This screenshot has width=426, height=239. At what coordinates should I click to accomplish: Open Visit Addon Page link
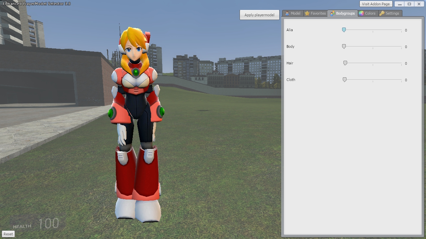376,4
